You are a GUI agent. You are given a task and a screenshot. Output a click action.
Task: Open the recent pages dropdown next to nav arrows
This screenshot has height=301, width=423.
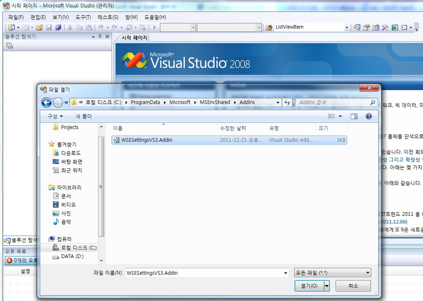(66, 103)
